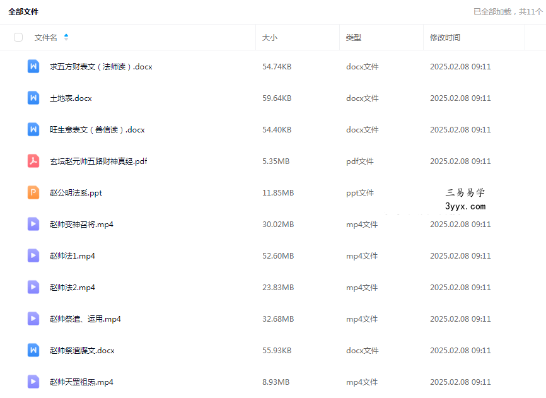Play video 赵帅变神召将.mp4
546x398 pixels.
[x=81, y=225]
